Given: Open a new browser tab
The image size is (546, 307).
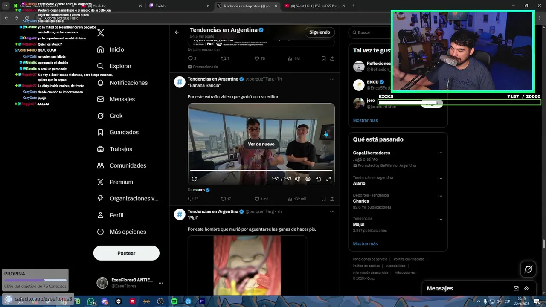Looking at the screenshot, I should tap(354, 6).
